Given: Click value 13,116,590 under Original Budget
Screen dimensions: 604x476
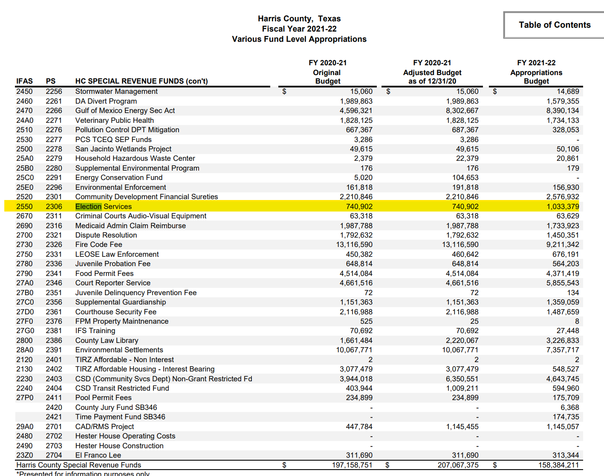Looking at the screenshot, I should (354, 244).
